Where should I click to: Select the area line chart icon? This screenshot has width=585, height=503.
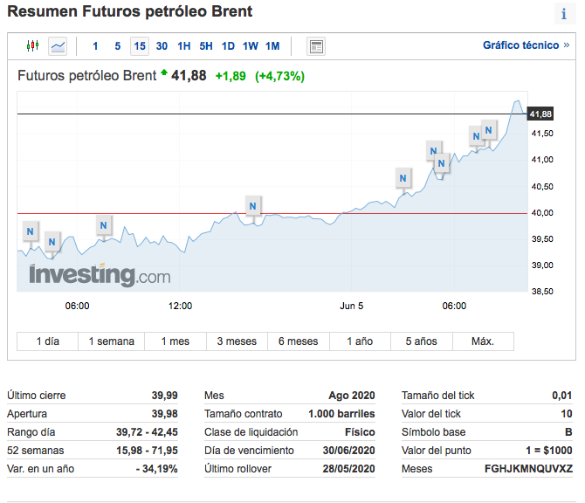pos(58,46)
